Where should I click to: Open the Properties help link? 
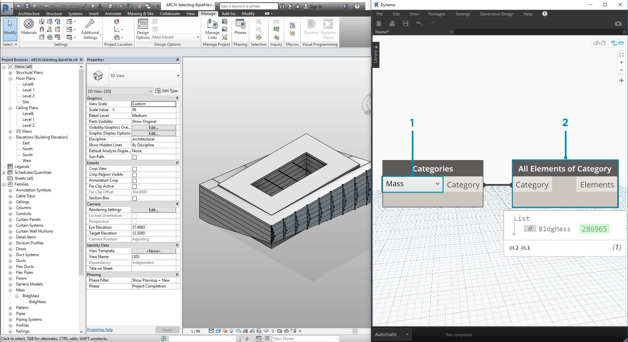tap(100, 330)
